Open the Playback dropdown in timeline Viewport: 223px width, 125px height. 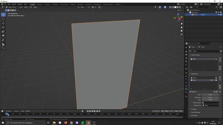(9, 111)
